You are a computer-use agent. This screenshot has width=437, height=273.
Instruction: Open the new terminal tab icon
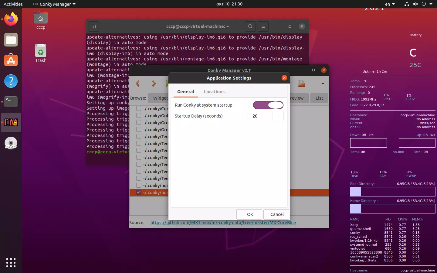(93, 27)
